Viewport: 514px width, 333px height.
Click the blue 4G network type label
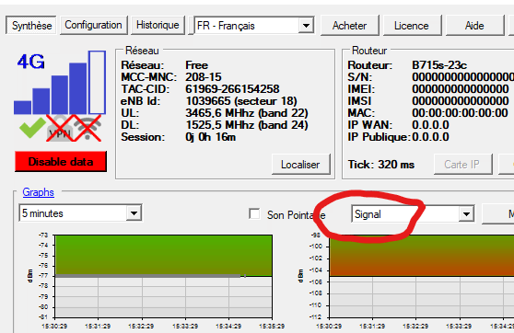pyautogui.click(x=30, y=62)
